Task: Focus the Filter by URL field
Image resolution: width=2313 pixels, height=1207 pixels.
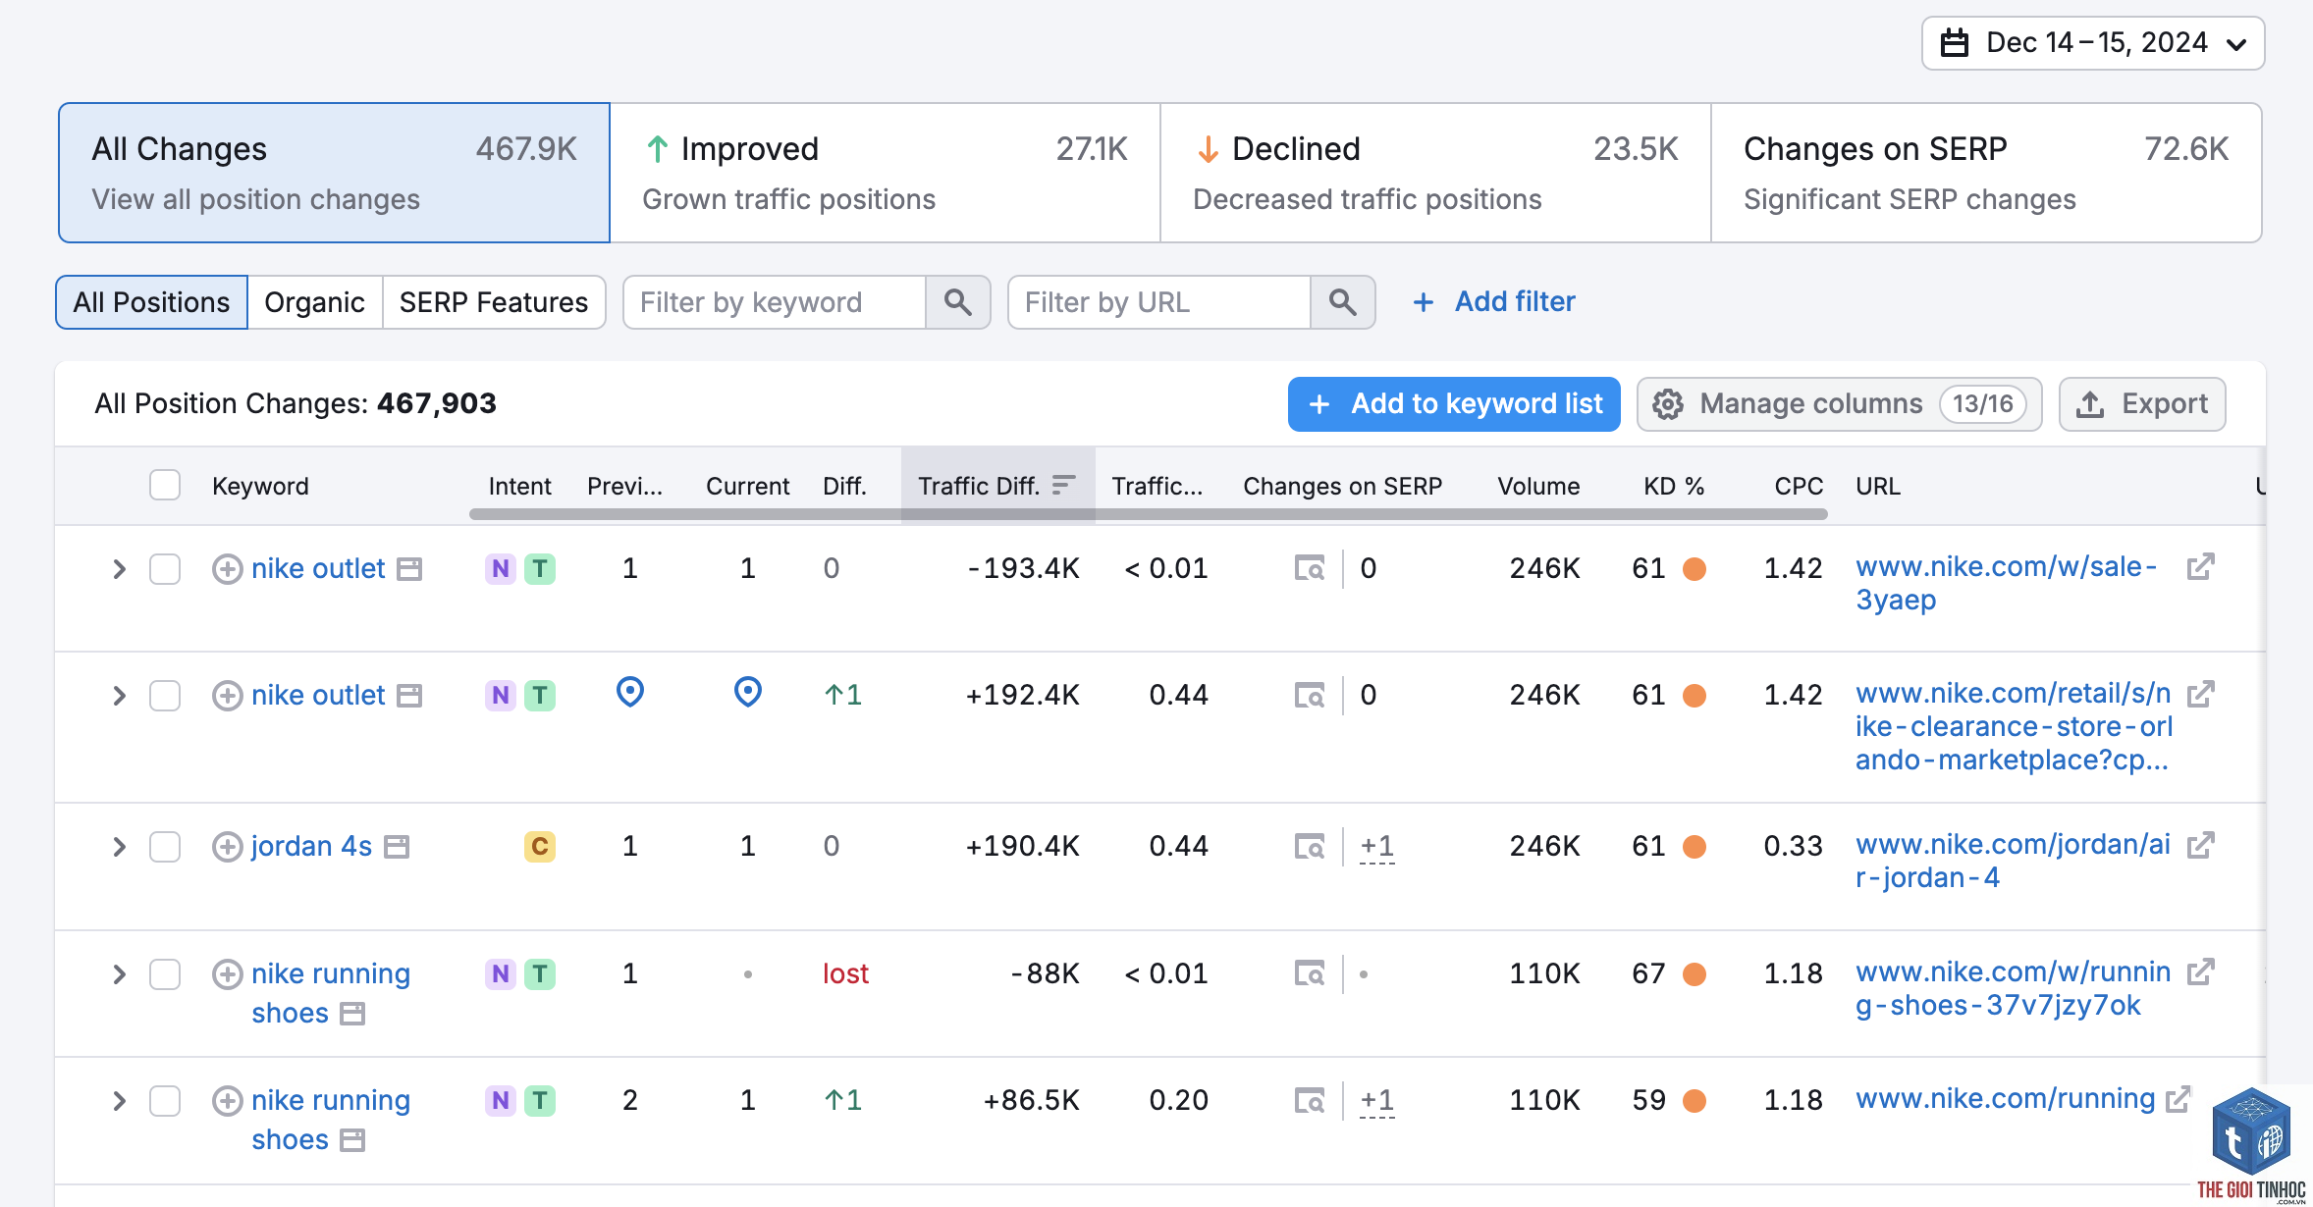Action: 1159,302
